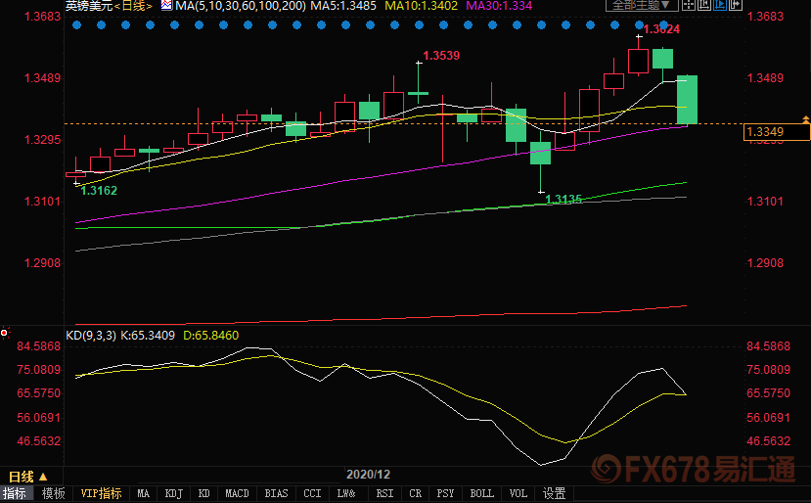Select the MACD indicator
Viewport: 811px width, 503px height.
click(x=237, y=493)
